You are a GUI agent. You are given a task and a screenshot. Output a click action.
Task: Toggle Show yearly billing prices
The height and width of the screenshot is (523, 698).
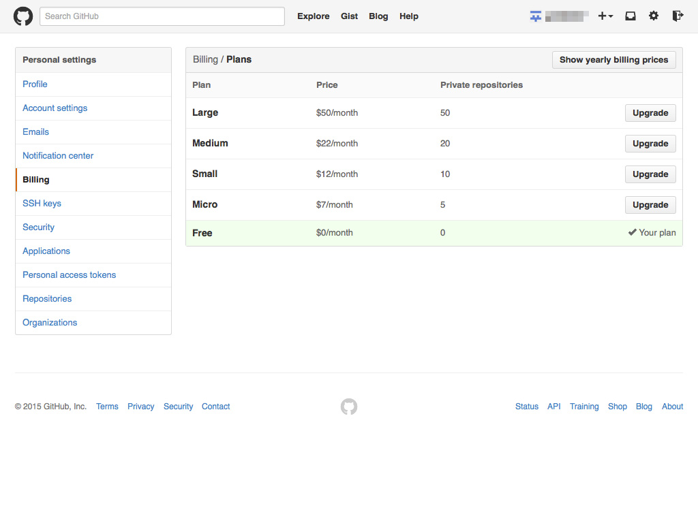613,60
